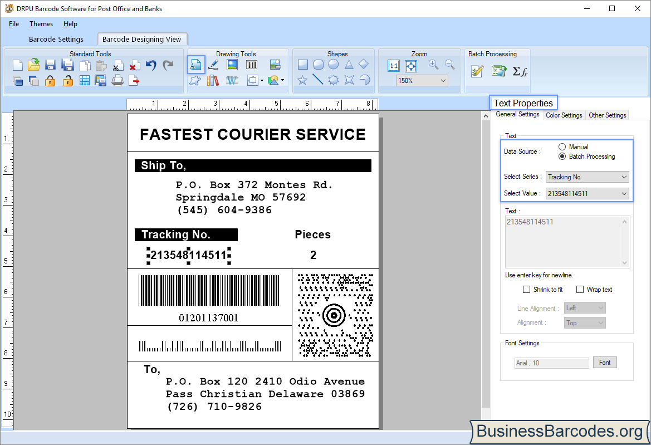Open an existing file with folder icon

[x=33, y=65]
